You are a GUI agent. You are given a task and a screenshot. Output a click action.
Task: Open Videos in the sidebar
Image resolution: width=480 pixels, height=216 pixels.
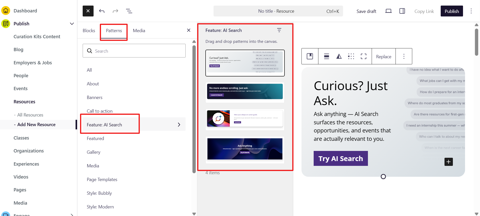pyautogui.click(x=21, y=177)
